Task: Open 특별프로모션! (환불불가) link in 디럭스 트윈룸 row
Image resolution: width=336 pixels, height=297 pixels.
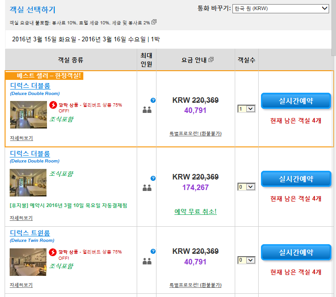Action: pyautogui.click(x=196, y=285)
